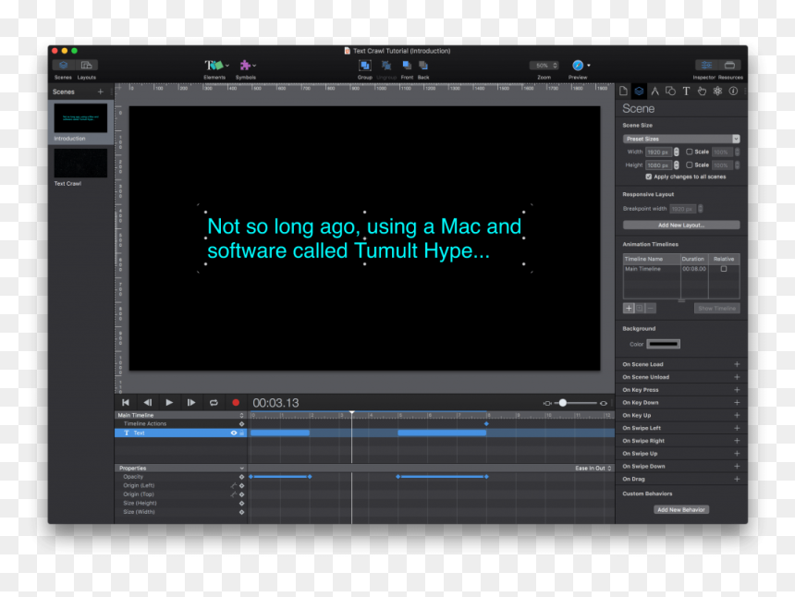This screenshot has height=597, width=795.
Task: Bring element to Front icon
Action: coord(407,65)
